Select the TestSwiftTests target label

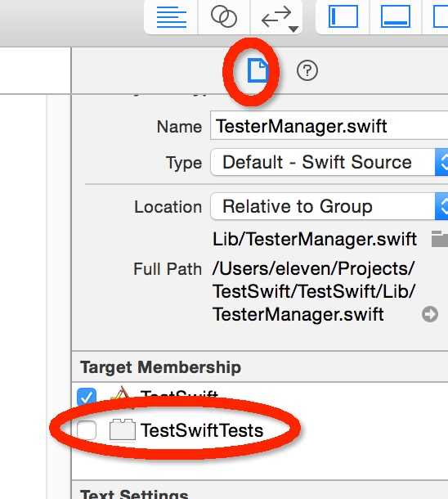click(x=202, y=430)
